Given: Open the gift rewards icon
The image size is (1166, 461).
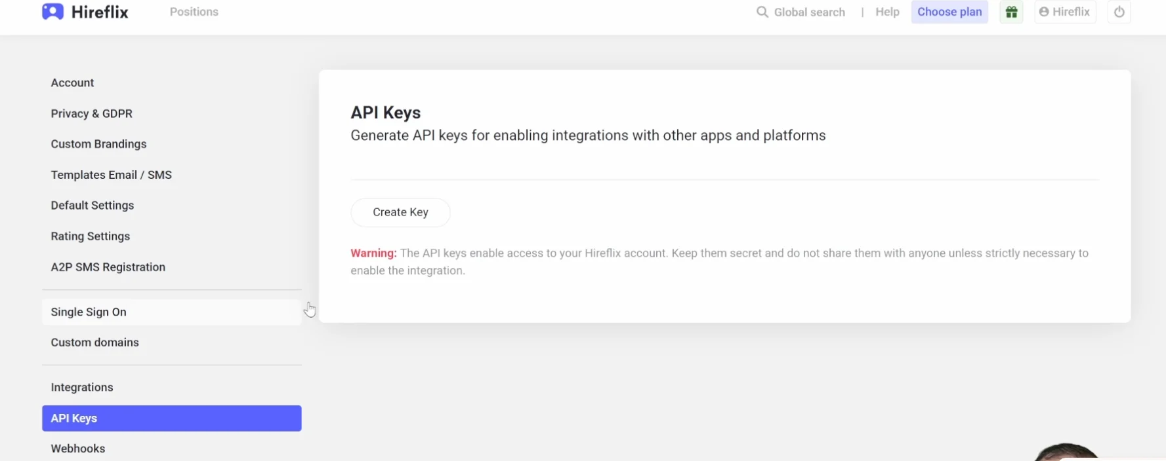Looking at the screenshot, I should click(x=1011, y=12).
